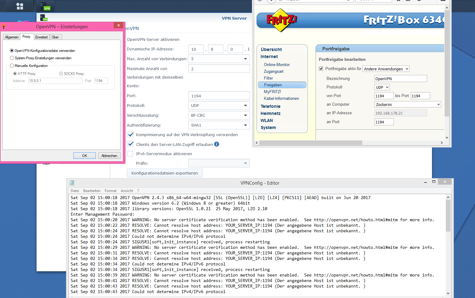Image resolution: width=475 pixels, height=298 pixels.
Task: Open WLAN section in FRITZ!Box sidebar
Action: (267, 120)
